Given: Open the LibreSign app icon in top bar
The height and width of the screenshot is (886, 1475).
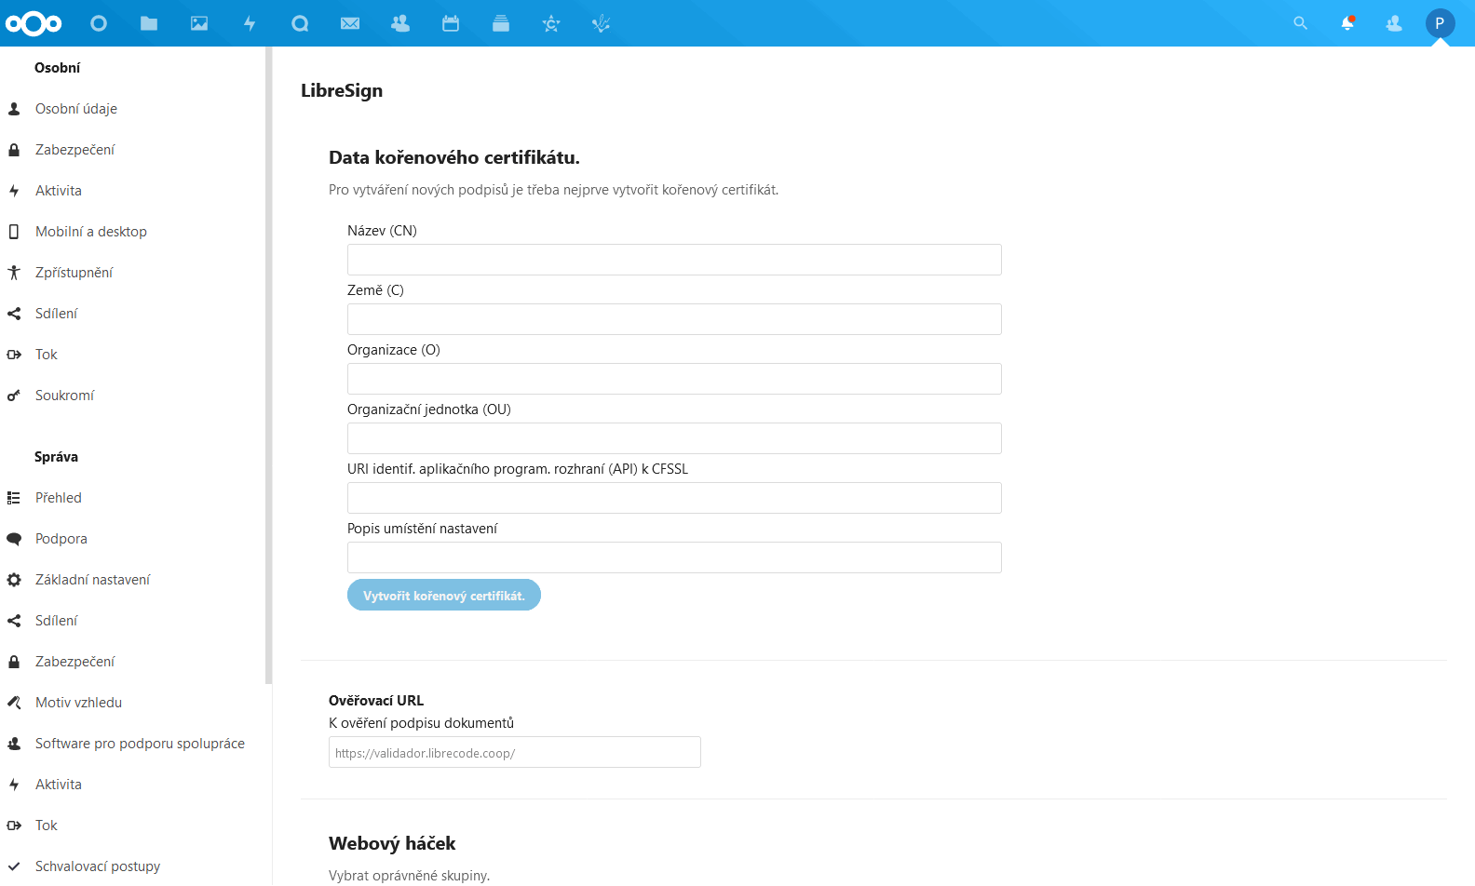Looking at the screenshot, I should [x=602, y=23].
